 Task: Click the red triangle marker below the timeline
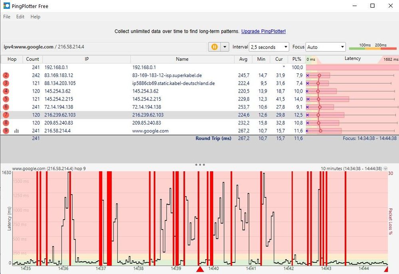click(x=200, y=269)
